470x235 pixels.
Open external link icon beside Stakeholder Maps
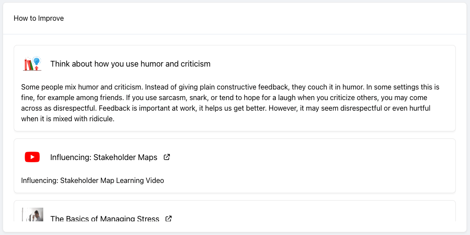coord(167,157)
